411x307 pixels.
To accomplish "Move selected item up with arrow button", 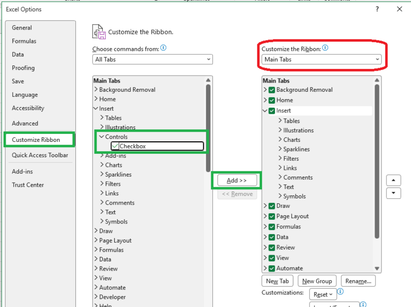I will pyautogui.click(x=393, y=181).
